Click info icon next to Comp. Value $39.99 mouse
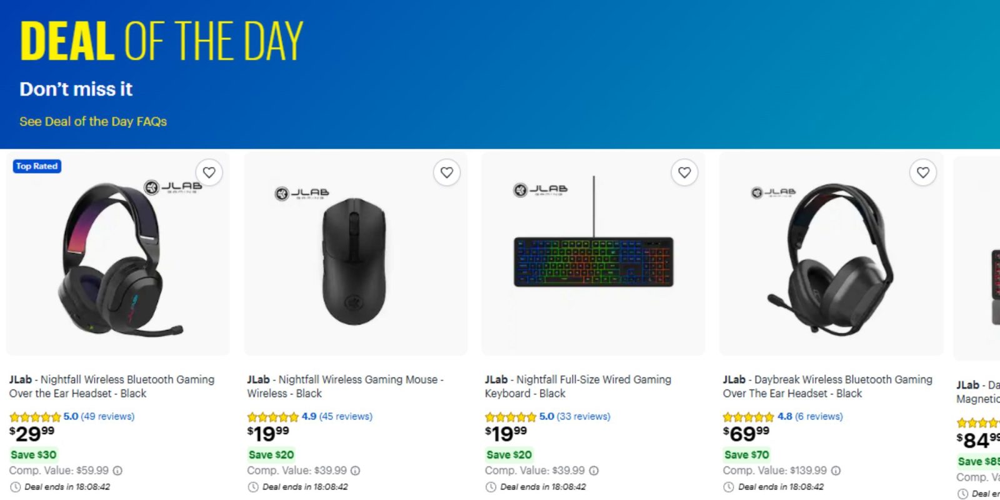 [x=356, y=471]
